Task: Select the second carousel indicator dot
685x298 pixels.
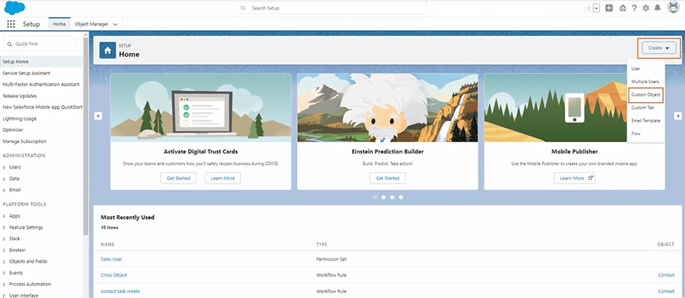Action: pyautogui.click(x=384, y=197)
